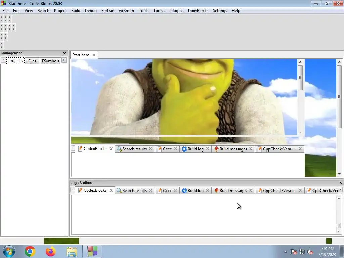Open the DoxyBlocks menu
Viewport: 344px width, 258px height.
(198, 11)
